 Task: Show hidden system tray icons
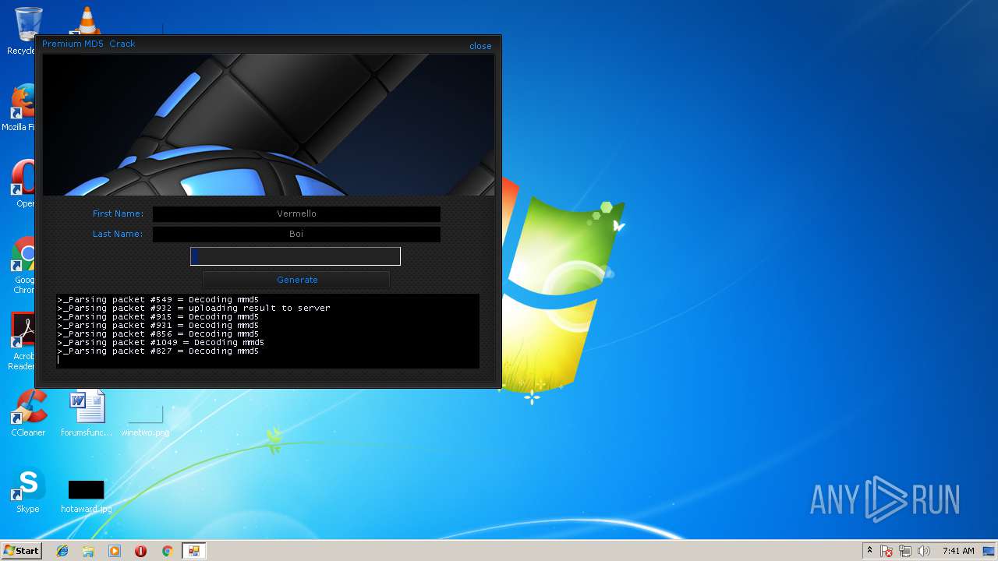coord(869,551)
